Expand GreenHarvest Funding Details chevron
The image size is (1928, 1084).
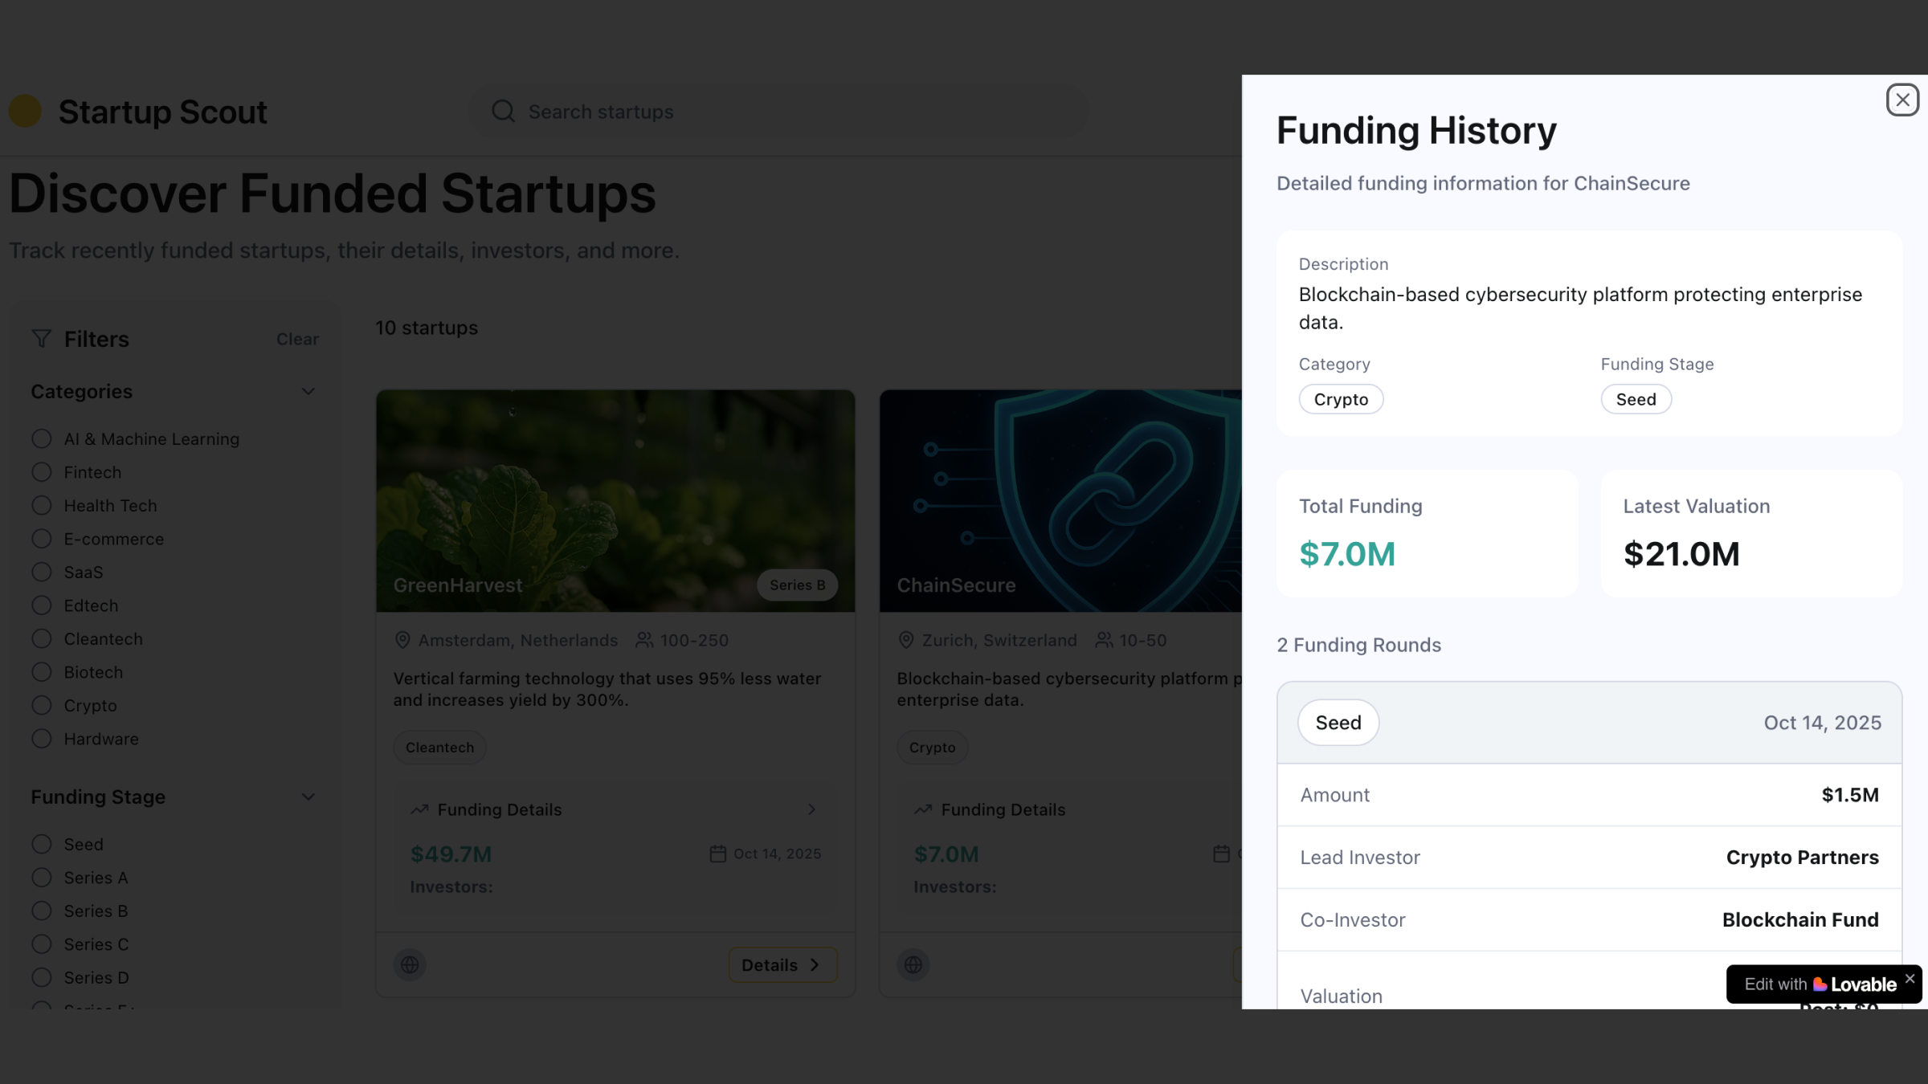coord(811,809)
